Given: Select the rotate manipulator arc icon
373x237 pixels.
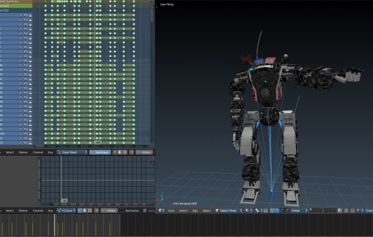Looking at the screenshot, I should pos(282,211).
